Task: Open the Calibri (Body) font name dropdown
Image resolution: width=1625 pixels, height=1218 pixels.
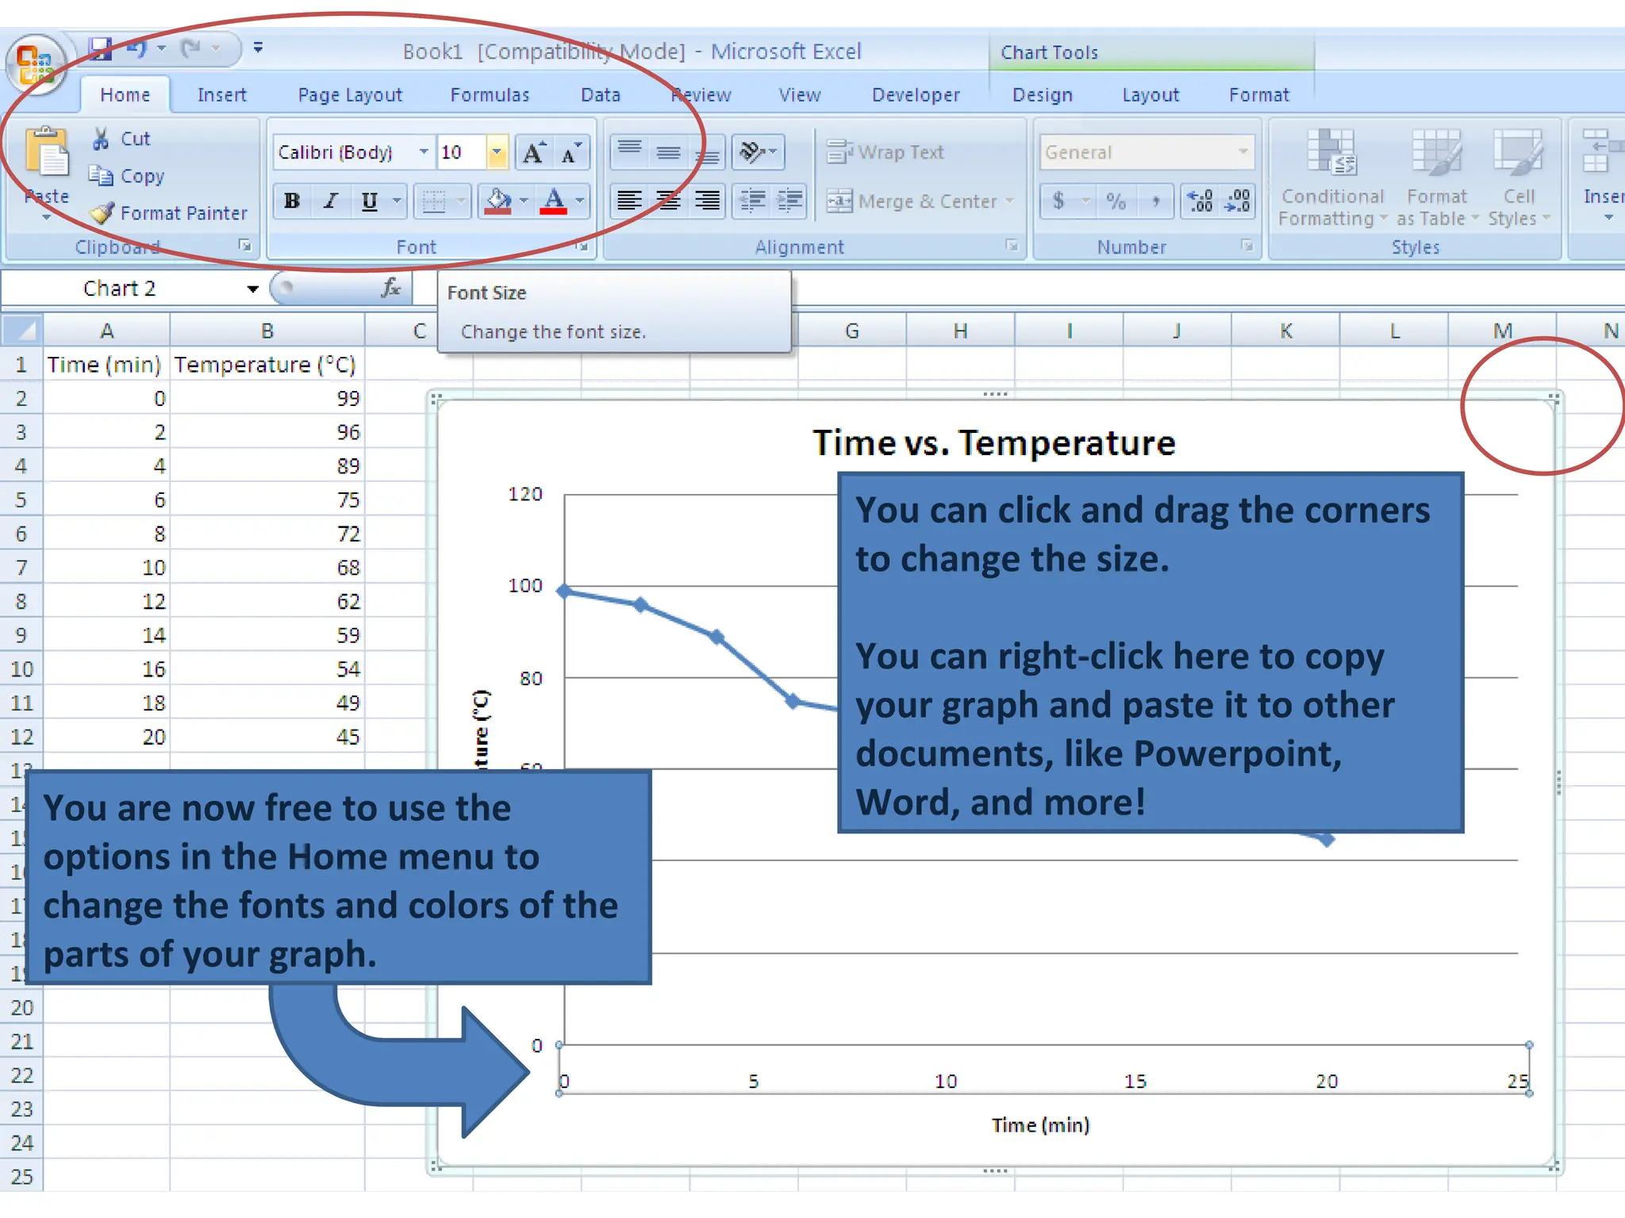Action: (x=424, y=152)
